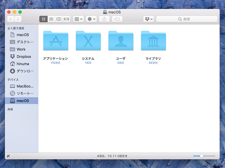The height and width of the screenshot is (168, 225).
Task: Open the ダウンロ… downloads sidebar item
Action: [x=22, y=71]
